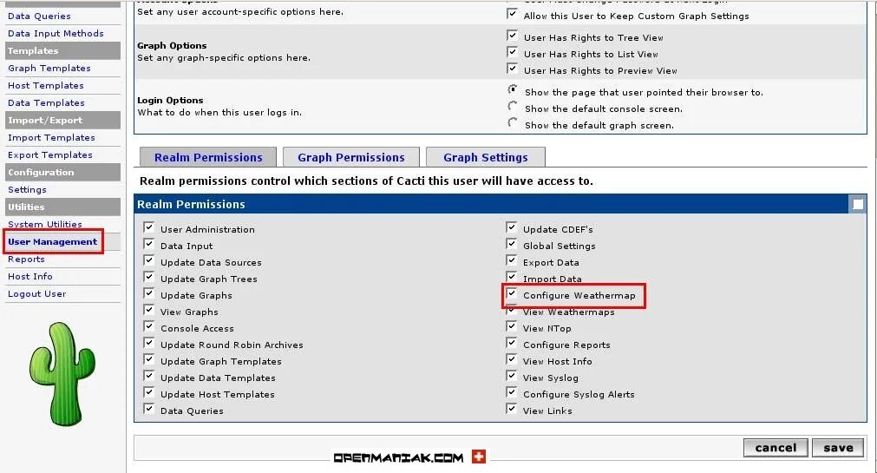Toggle User Has Rights to List View
The width and height of the screenshot is (877, 473).
(512, 52)
